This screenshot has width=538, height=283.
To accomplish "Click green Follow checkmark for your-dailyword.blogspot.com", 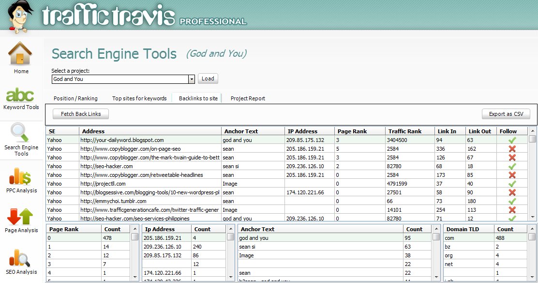I will [512, 140].
